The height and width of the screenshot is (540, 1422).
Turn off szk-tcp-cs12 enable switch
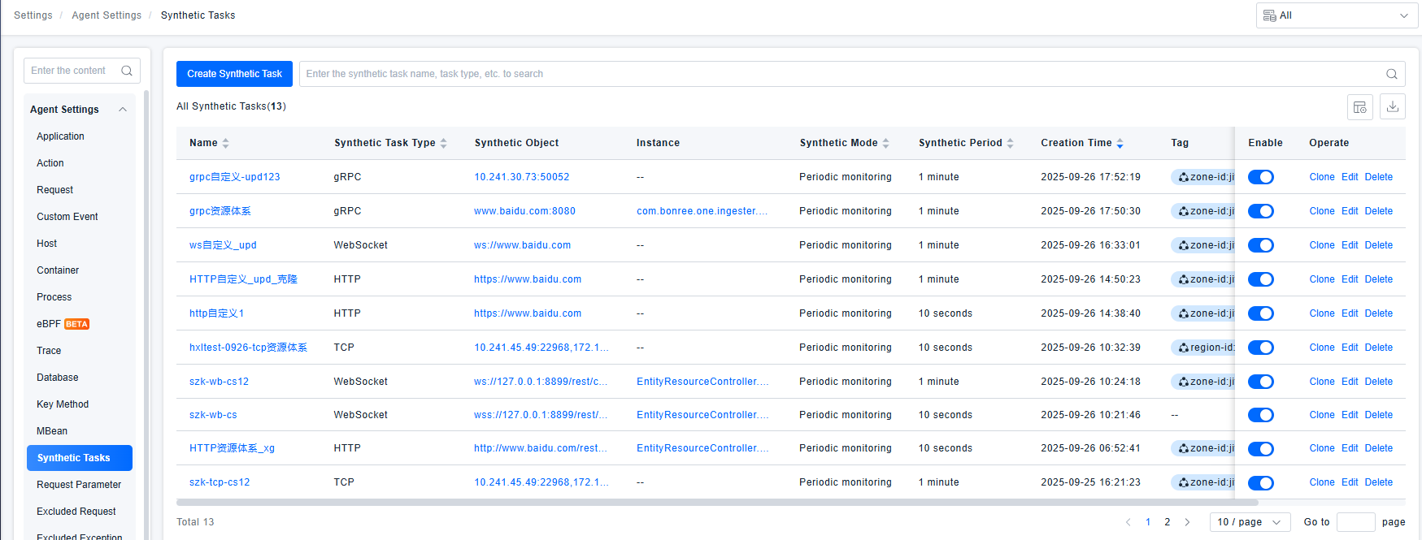1260,483
